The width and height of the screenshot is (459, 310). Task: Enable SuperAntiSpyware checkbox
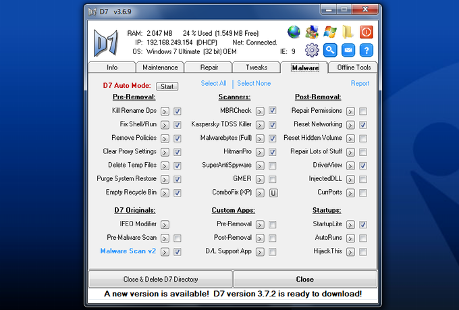[273, 166]
